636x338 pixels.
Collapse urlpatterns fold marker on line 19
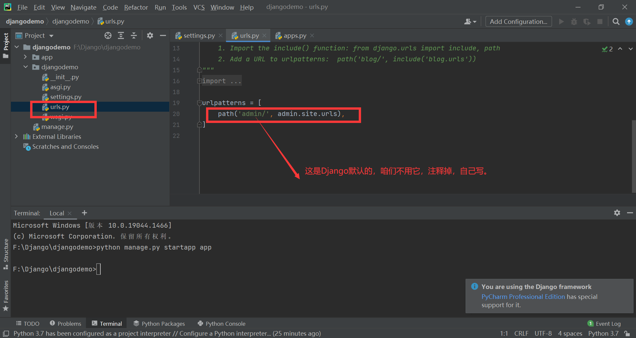click(x=199, y=103)
